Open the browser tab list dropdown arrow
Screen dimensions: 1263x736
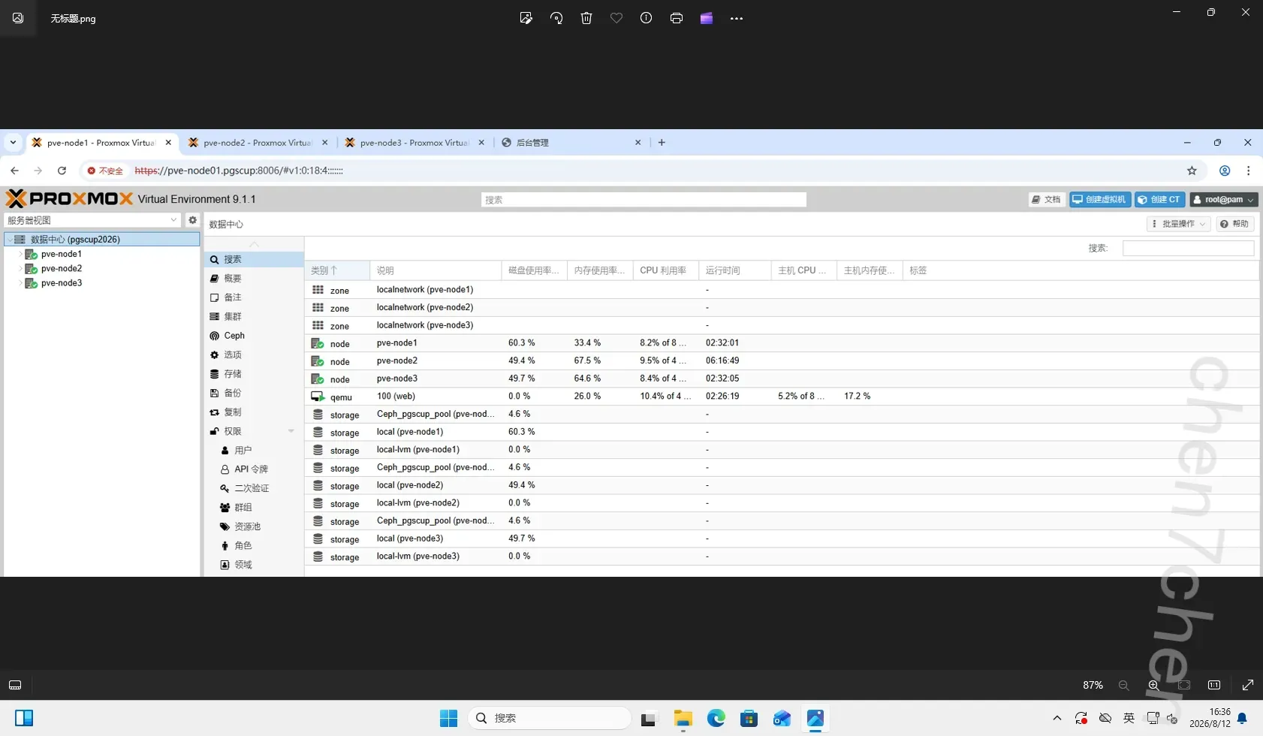tap(13, 143)
